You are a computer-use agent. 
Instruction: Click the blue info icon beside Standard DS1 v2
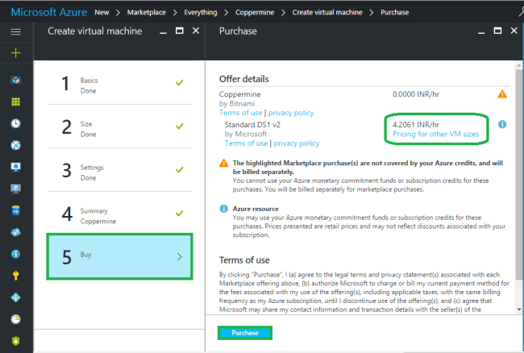point(502,125)
